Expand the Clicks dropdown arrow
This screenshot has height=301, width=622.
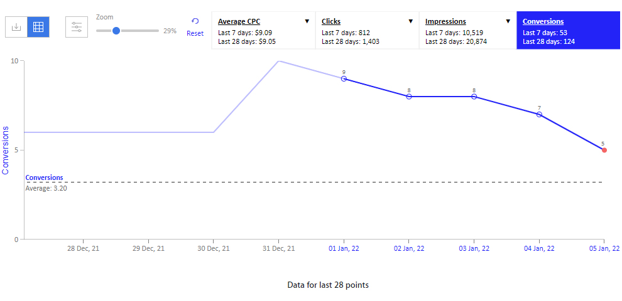pyautogui.click(x=410, y=21)
